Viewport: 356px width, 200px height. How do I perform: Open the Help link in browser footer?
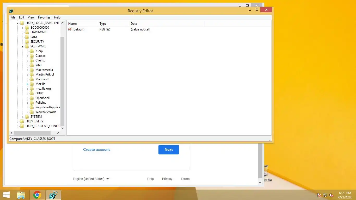click(151, 179)
